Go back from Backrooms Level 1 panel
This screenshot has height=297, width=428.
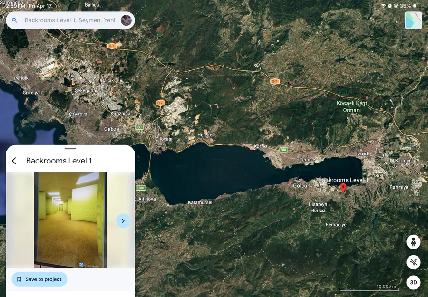(x=14, y=161)
